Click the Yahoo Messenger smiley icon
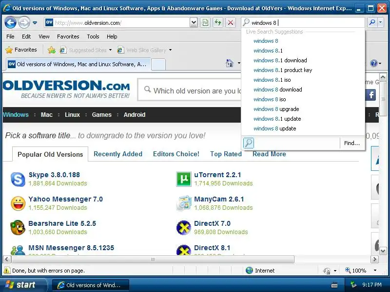This screenshot has width=390, height=292. tap(18, 203)
